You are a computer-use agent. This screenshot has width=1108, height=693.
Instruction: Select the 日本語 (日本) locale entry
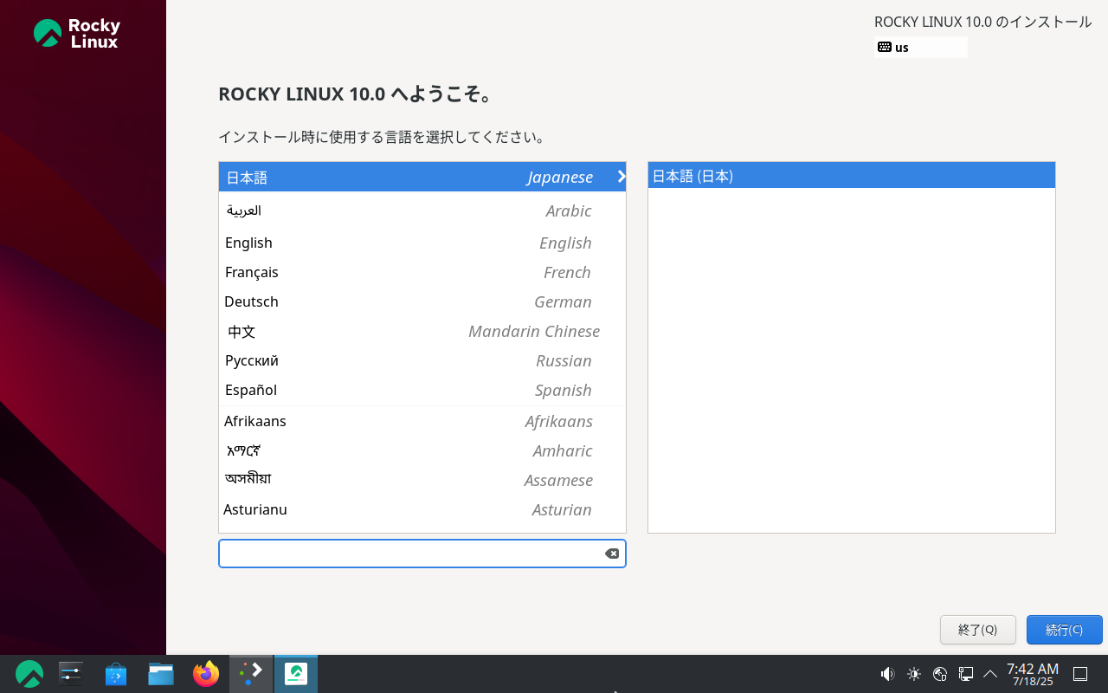852,176
